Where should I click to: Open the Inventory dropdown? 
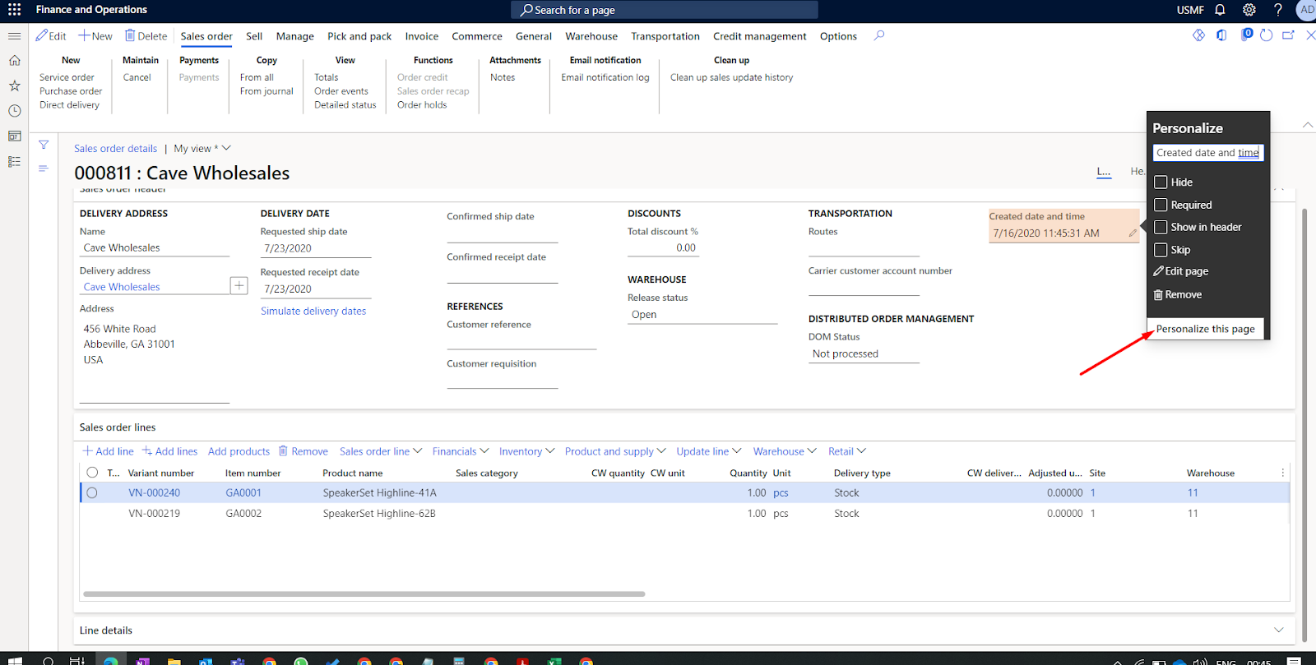(527, 451)
